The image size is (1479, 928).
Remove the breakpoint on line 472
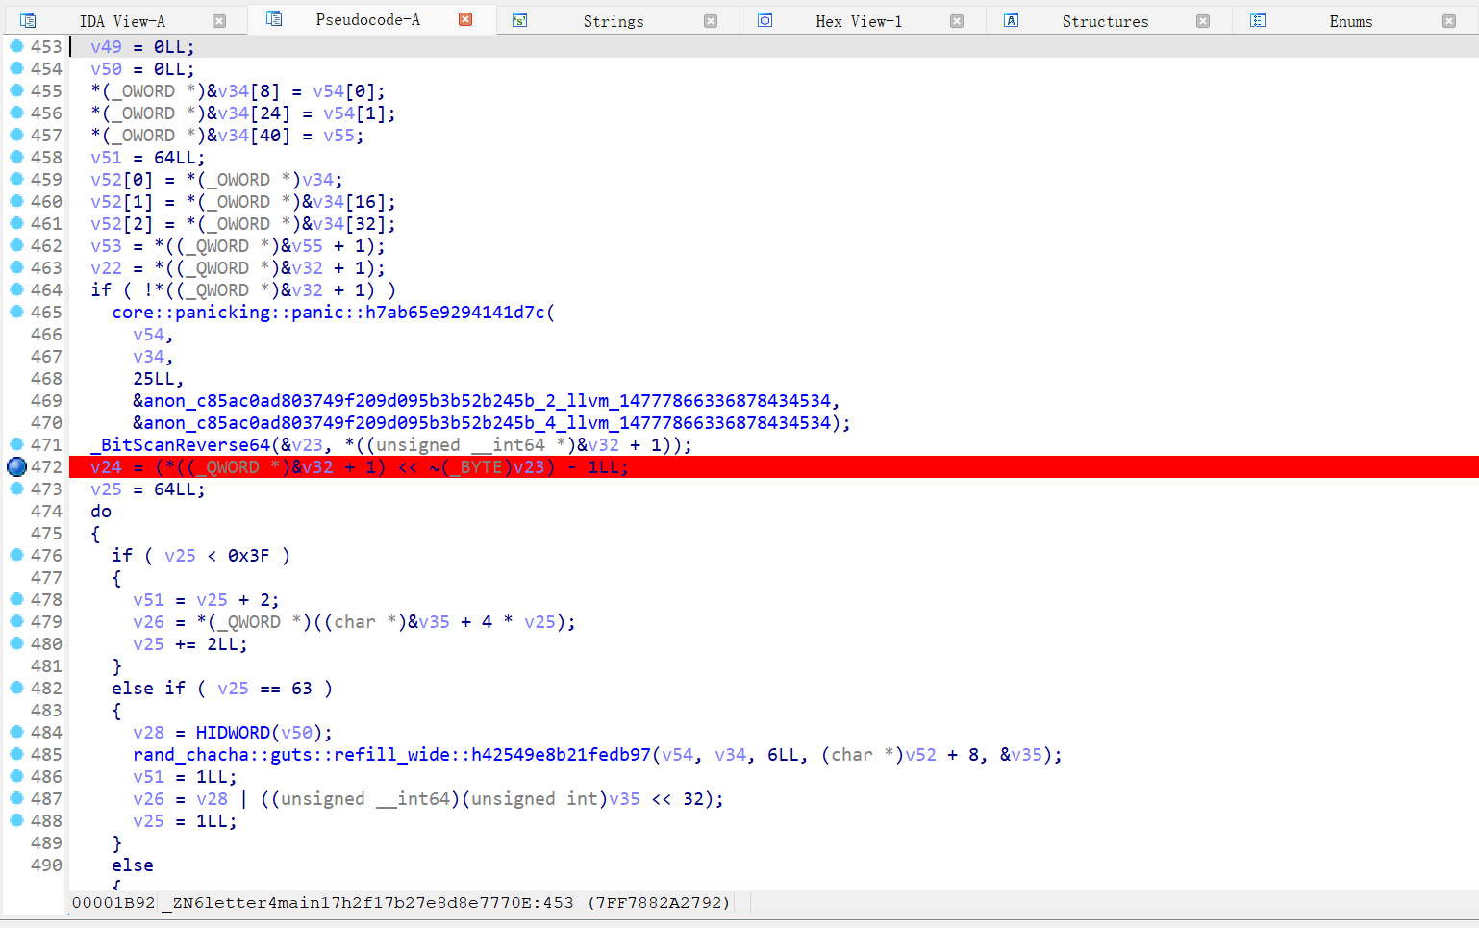pos(16,467)
